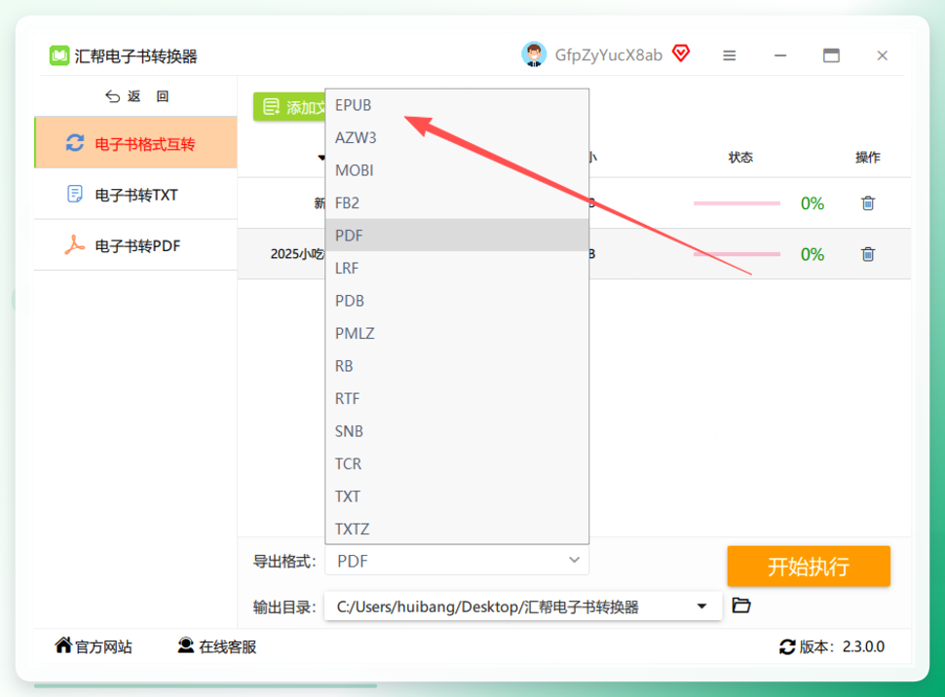Image resolution: width=945 pixels, height=697 pixels.
Task: Select 电子书转TXT sidebar tab
Action: tap(136, 195)
